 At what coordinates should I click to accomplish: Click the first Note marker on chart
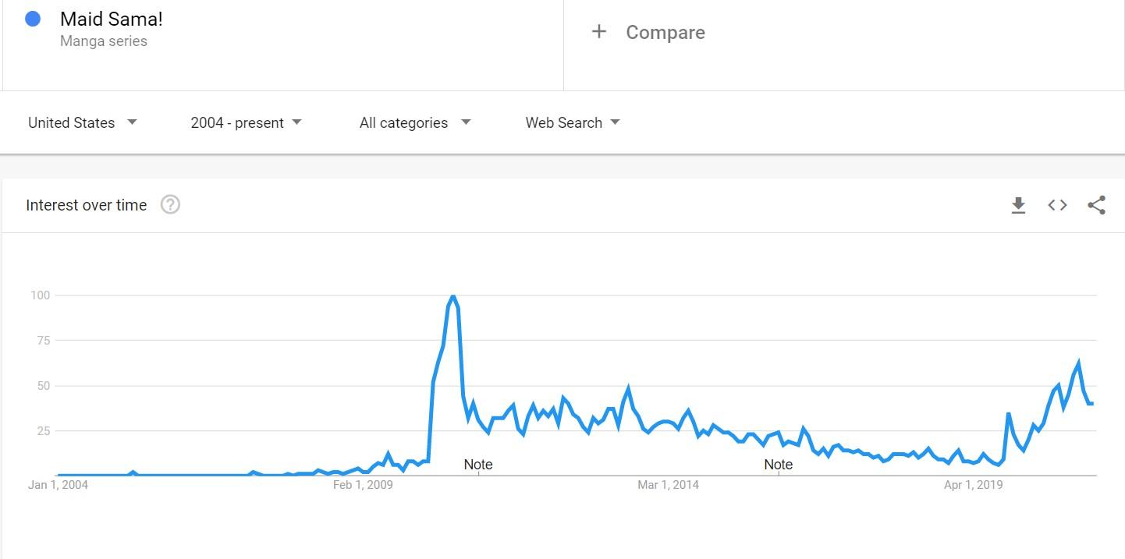(x=478, y=465)
